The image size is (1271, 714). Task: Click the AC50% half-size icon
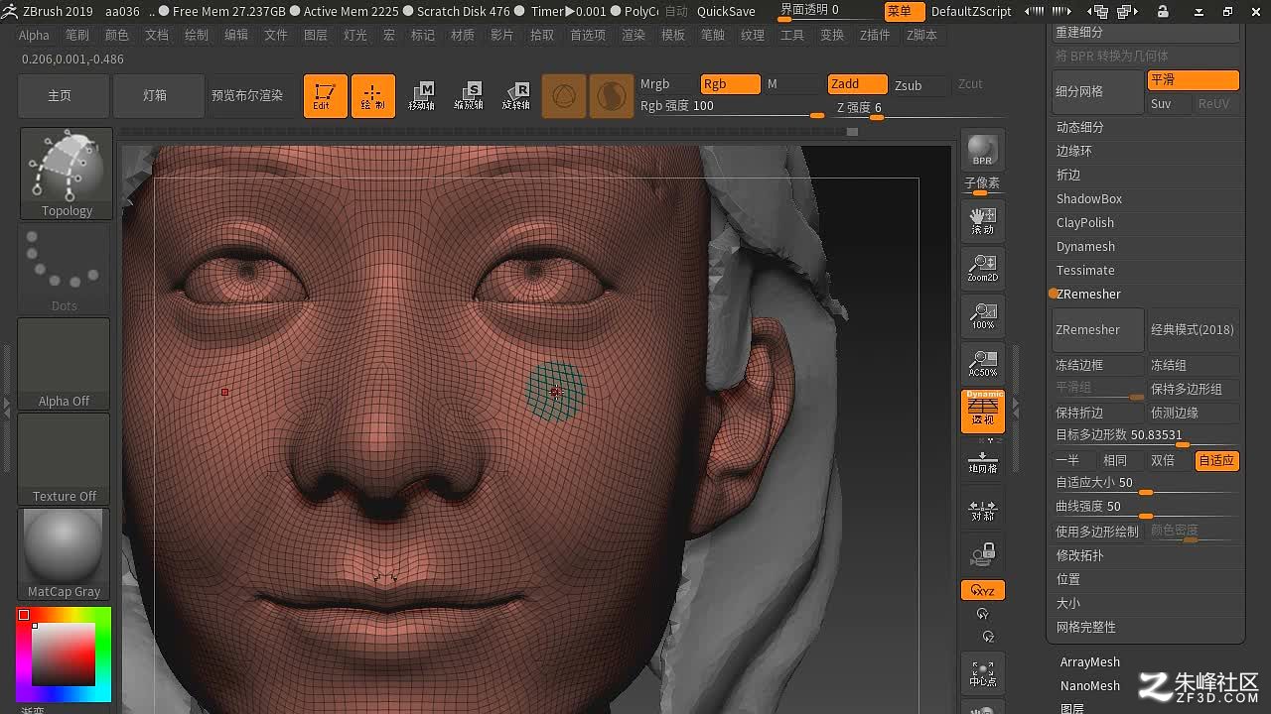(x=983, y=363)
